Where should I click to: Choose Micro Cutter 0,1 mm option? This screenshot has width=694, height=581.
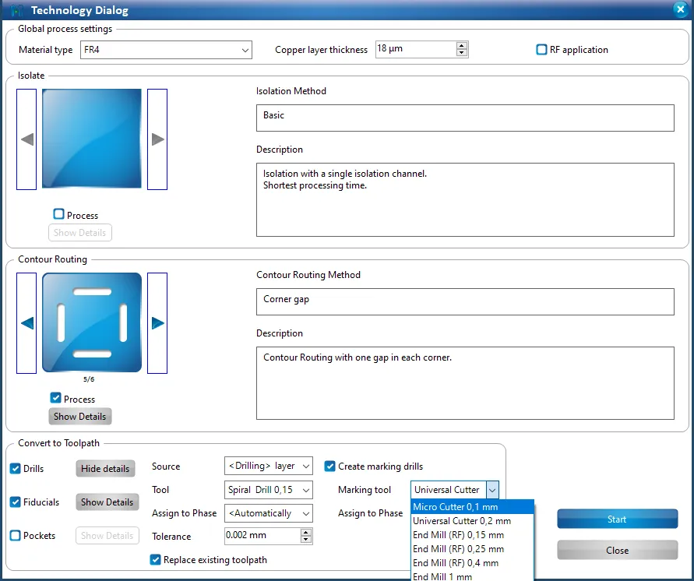tap(472, 507)
